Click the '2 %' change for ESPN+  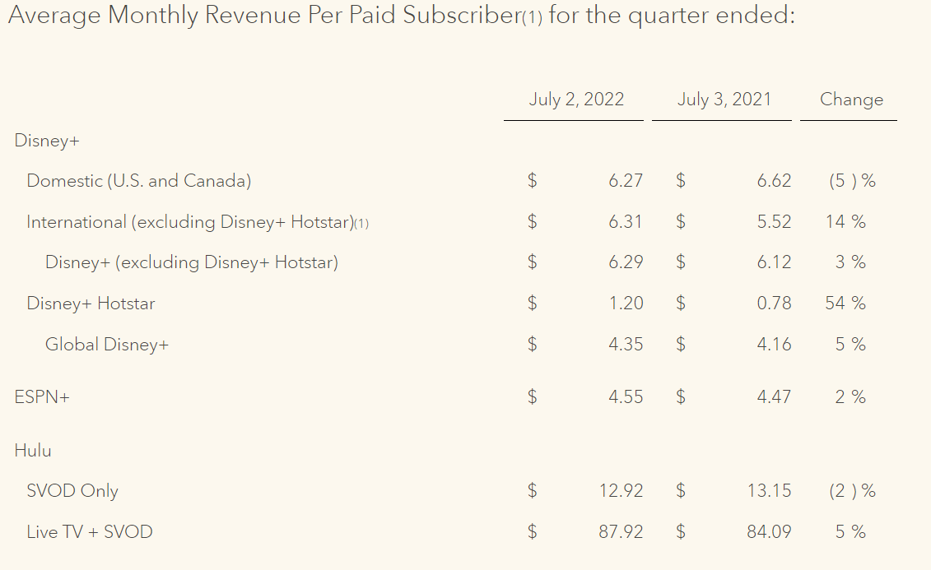coord(850,396)
